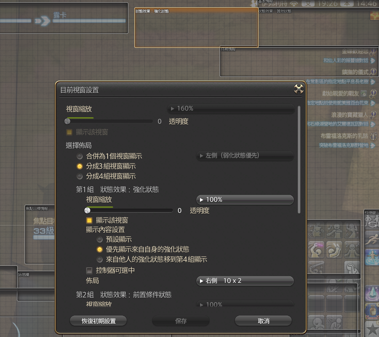Click the settings dialog vertical scrollbar
Viewport: 379px width, 337px height.
(x=299, y=159)
